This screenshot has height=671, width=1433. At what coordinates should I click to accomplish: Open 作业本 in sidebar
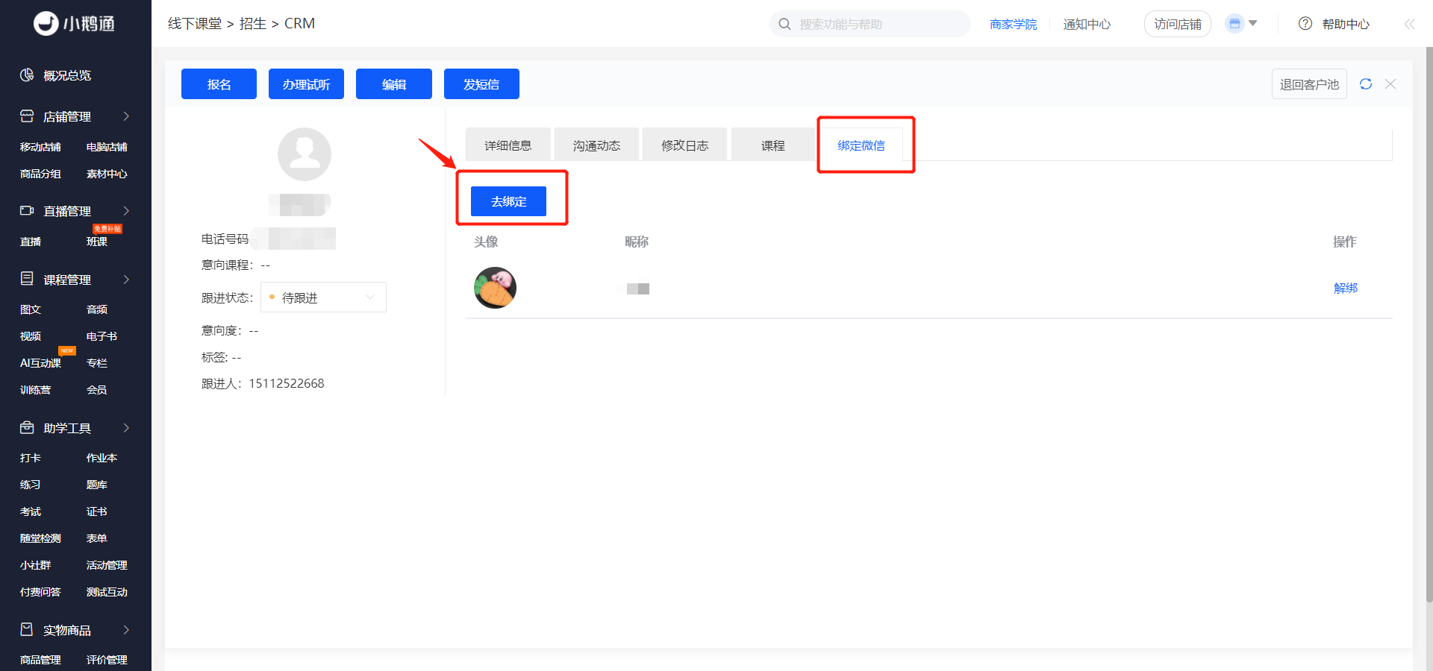102,458
